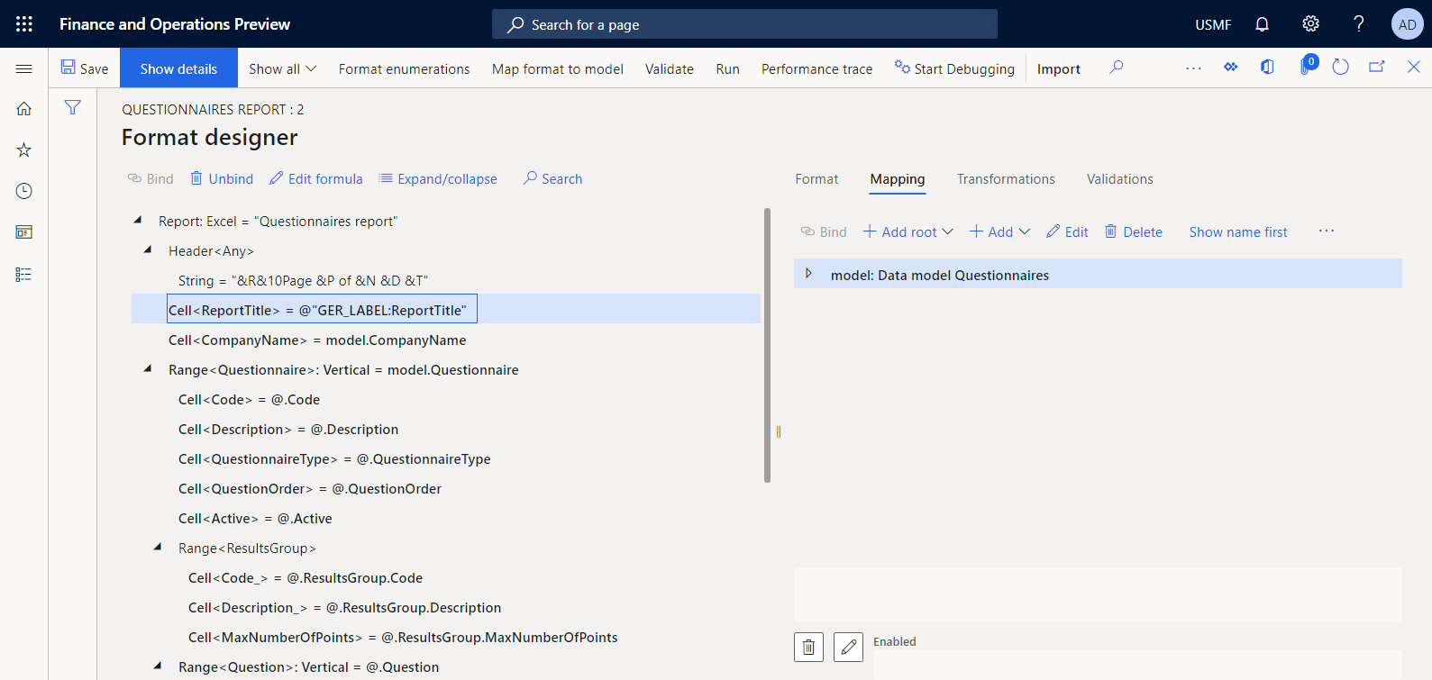Click the trash icon button near Enabled
Image resolution: width=1432 pixels, height=680 pixels.
click(x=808, y=647)
